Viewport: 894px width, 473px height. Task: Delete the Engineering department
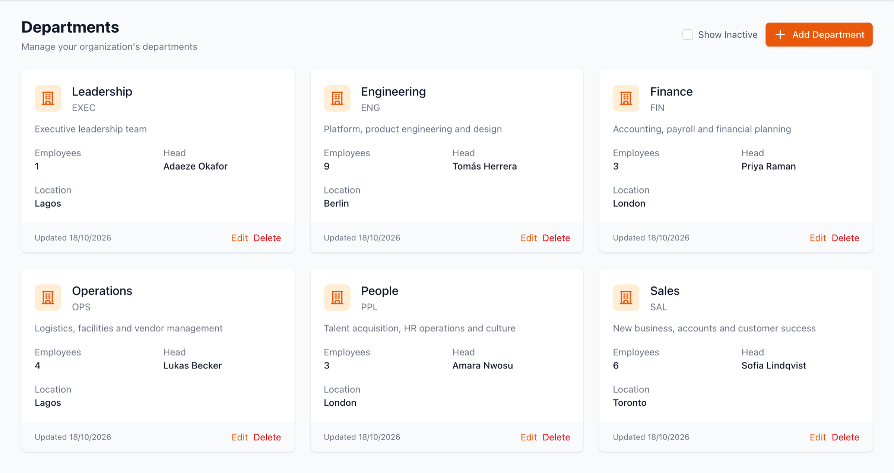[x=556, y=238]
